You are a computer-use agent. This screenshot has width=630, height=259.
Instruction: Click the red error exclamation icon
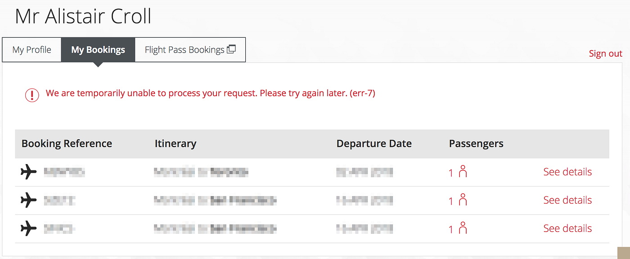32,94
